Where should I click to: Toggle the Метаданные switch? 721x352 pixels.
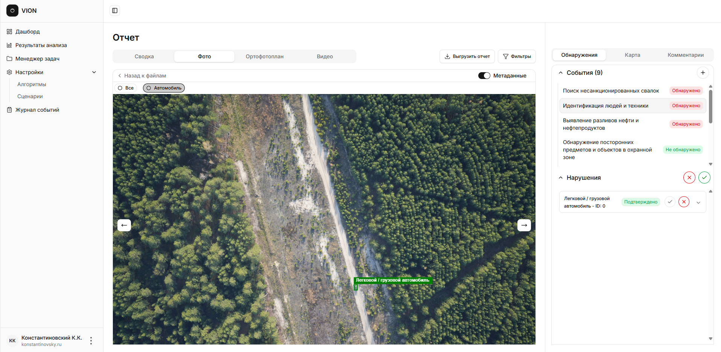click(x=484, y=76)
